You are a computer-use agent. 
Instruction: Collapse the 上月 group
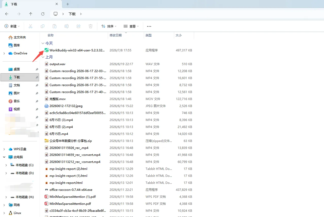tap(43, 57)
